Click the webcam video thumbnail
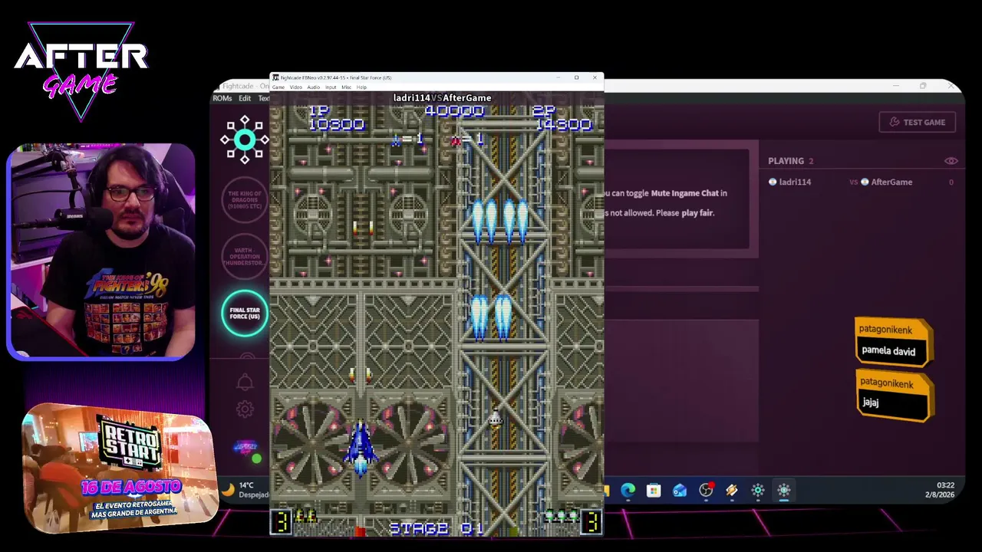The image size is (982, 552). 101,251
